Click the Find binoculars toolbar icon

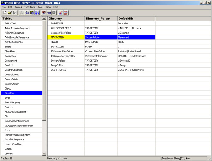(37, 13)
